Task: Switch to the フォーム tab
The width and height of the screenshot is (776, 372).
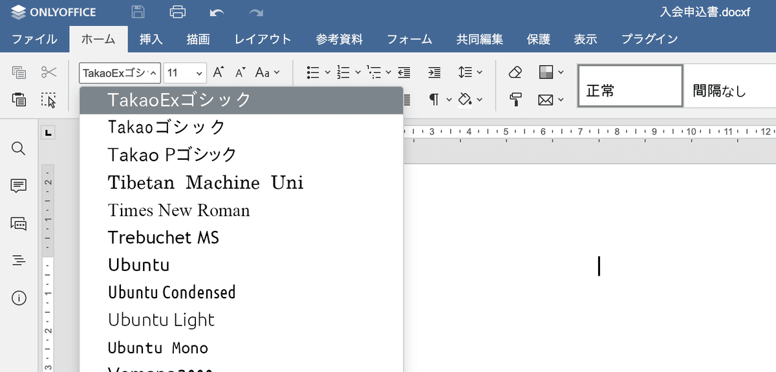Action: tap(409, 39)
